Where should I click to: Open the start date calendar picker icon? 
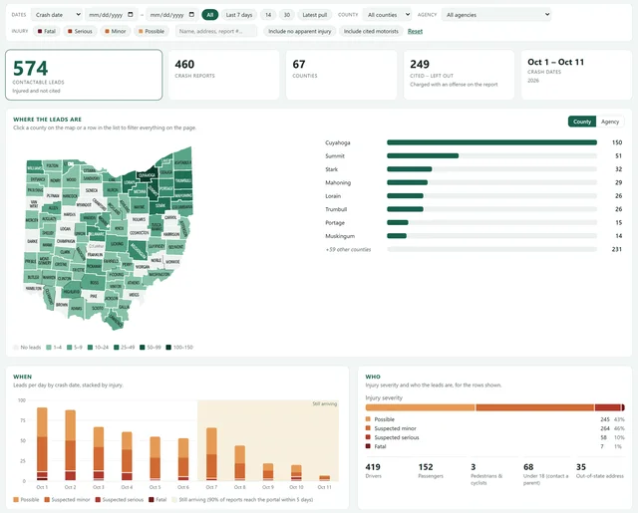131,15
